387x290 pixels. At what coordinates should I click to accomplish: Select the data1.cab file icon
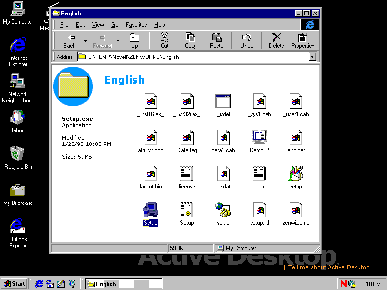[x=223, y=137]
